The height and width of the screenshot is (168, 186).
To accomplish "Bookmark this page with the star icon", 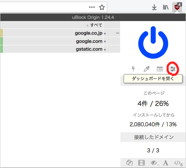I will click(x=102, y=7).
